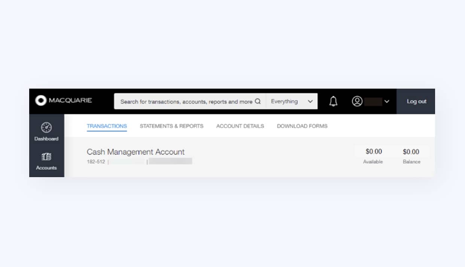Viewport: 465px width, 267px height.
Task: Expand the Everything search filter dropdown
Action: click(292, 101)
